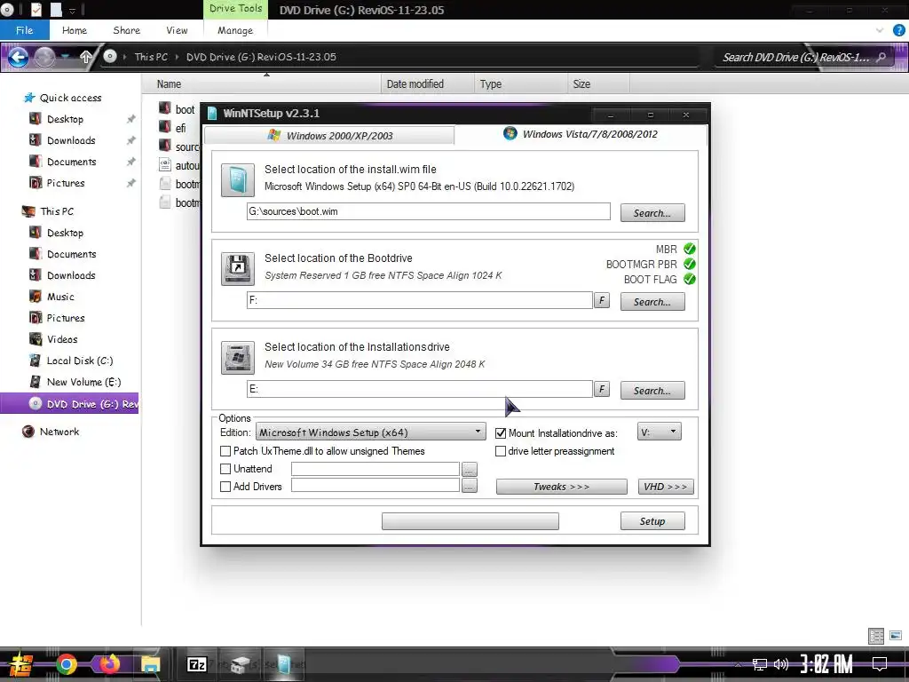The height and width of the screenshot is (682, 909).
Task: Click Search button for Bootdrive
Action: click(x=652, y=302)
